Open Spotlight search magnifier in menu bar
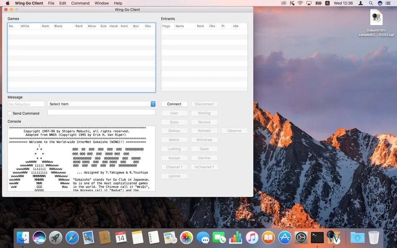This screenshot has height=248, width=397. pyautogui.click(x=371, y=3)
